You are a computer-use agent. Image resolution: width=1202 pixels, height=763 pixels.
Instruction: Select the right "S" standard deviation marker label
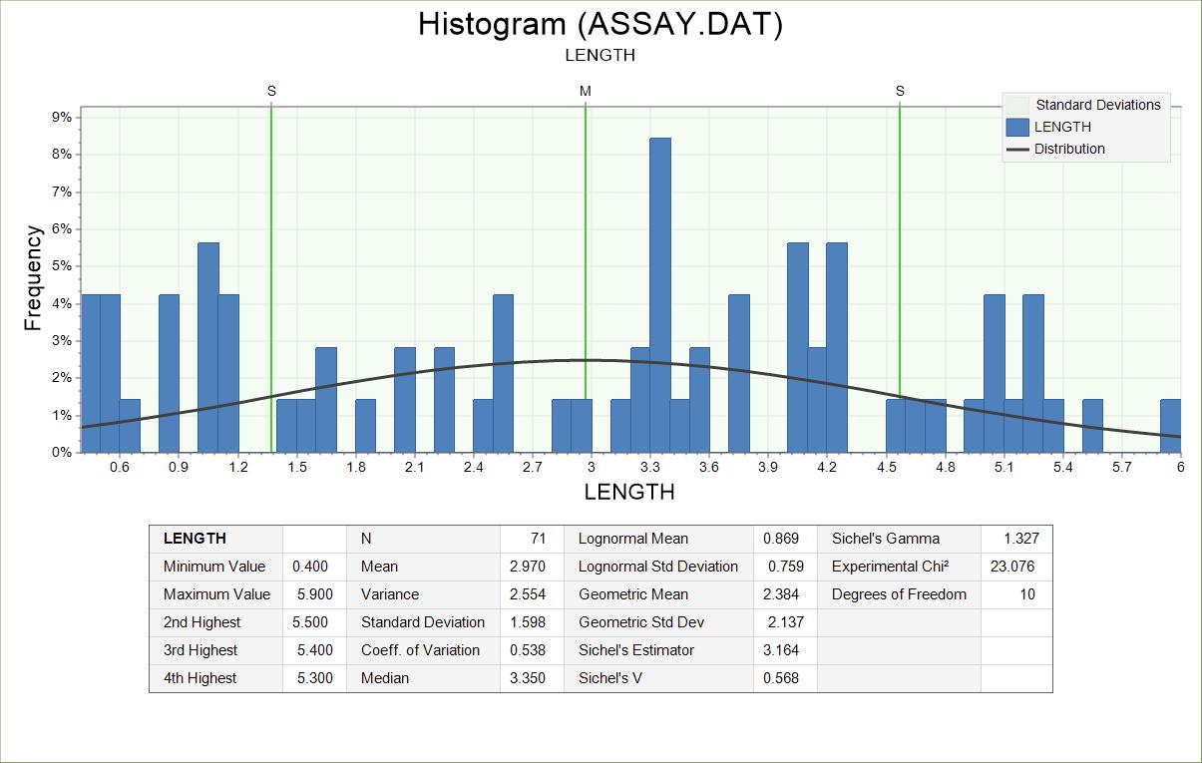pyautogui.click(x=900, y=91)
